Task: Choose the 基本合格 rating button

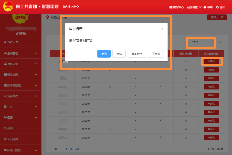Action: click(137, 54)
